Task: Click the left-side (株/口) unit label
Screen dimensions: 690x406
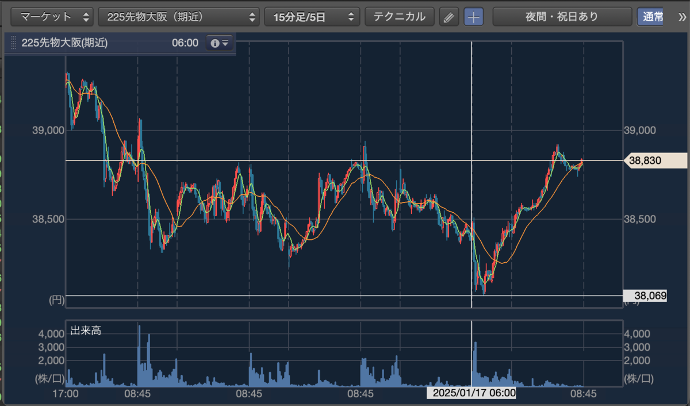Action: [x=50, y=378]
